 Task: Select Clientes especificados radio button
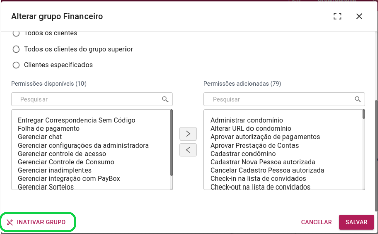(x=16, y=65)
